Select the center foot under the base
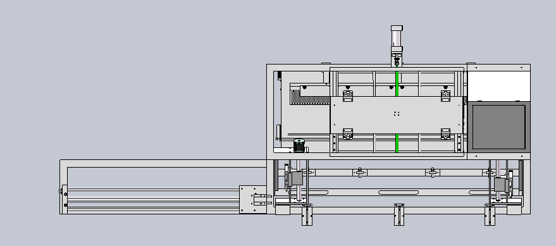Viewport: 556px width, 246px height. click(399, 215)
